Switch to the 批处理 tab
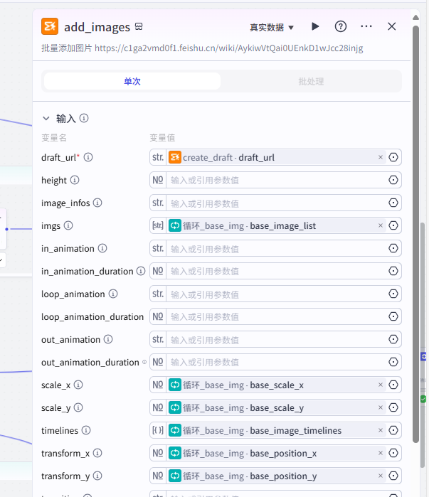 tap(311, 82)
